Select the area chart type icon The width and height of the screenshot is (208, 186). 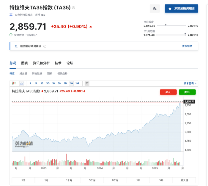[x=22, y=83]
